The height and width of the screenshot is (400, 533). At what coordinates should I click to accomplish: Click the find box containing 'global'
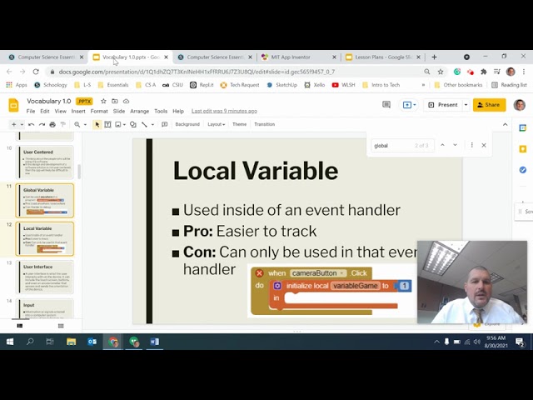pyautogui.click(x=403, y=146)
